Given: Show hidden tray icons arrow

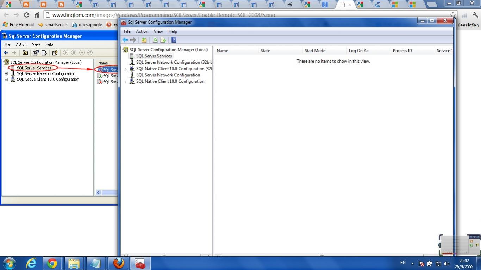Looking at the screenshot, I should [413, 263].
